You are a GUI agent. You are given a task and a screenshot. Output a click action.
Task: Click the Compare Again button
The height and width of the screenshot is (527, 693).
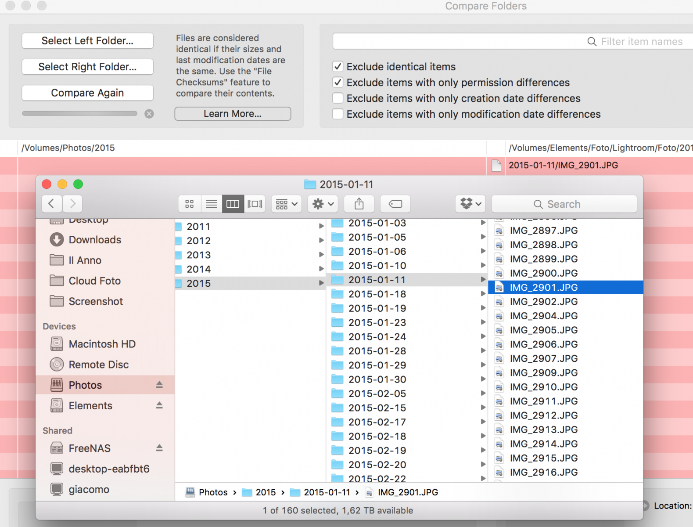point(87,93)
